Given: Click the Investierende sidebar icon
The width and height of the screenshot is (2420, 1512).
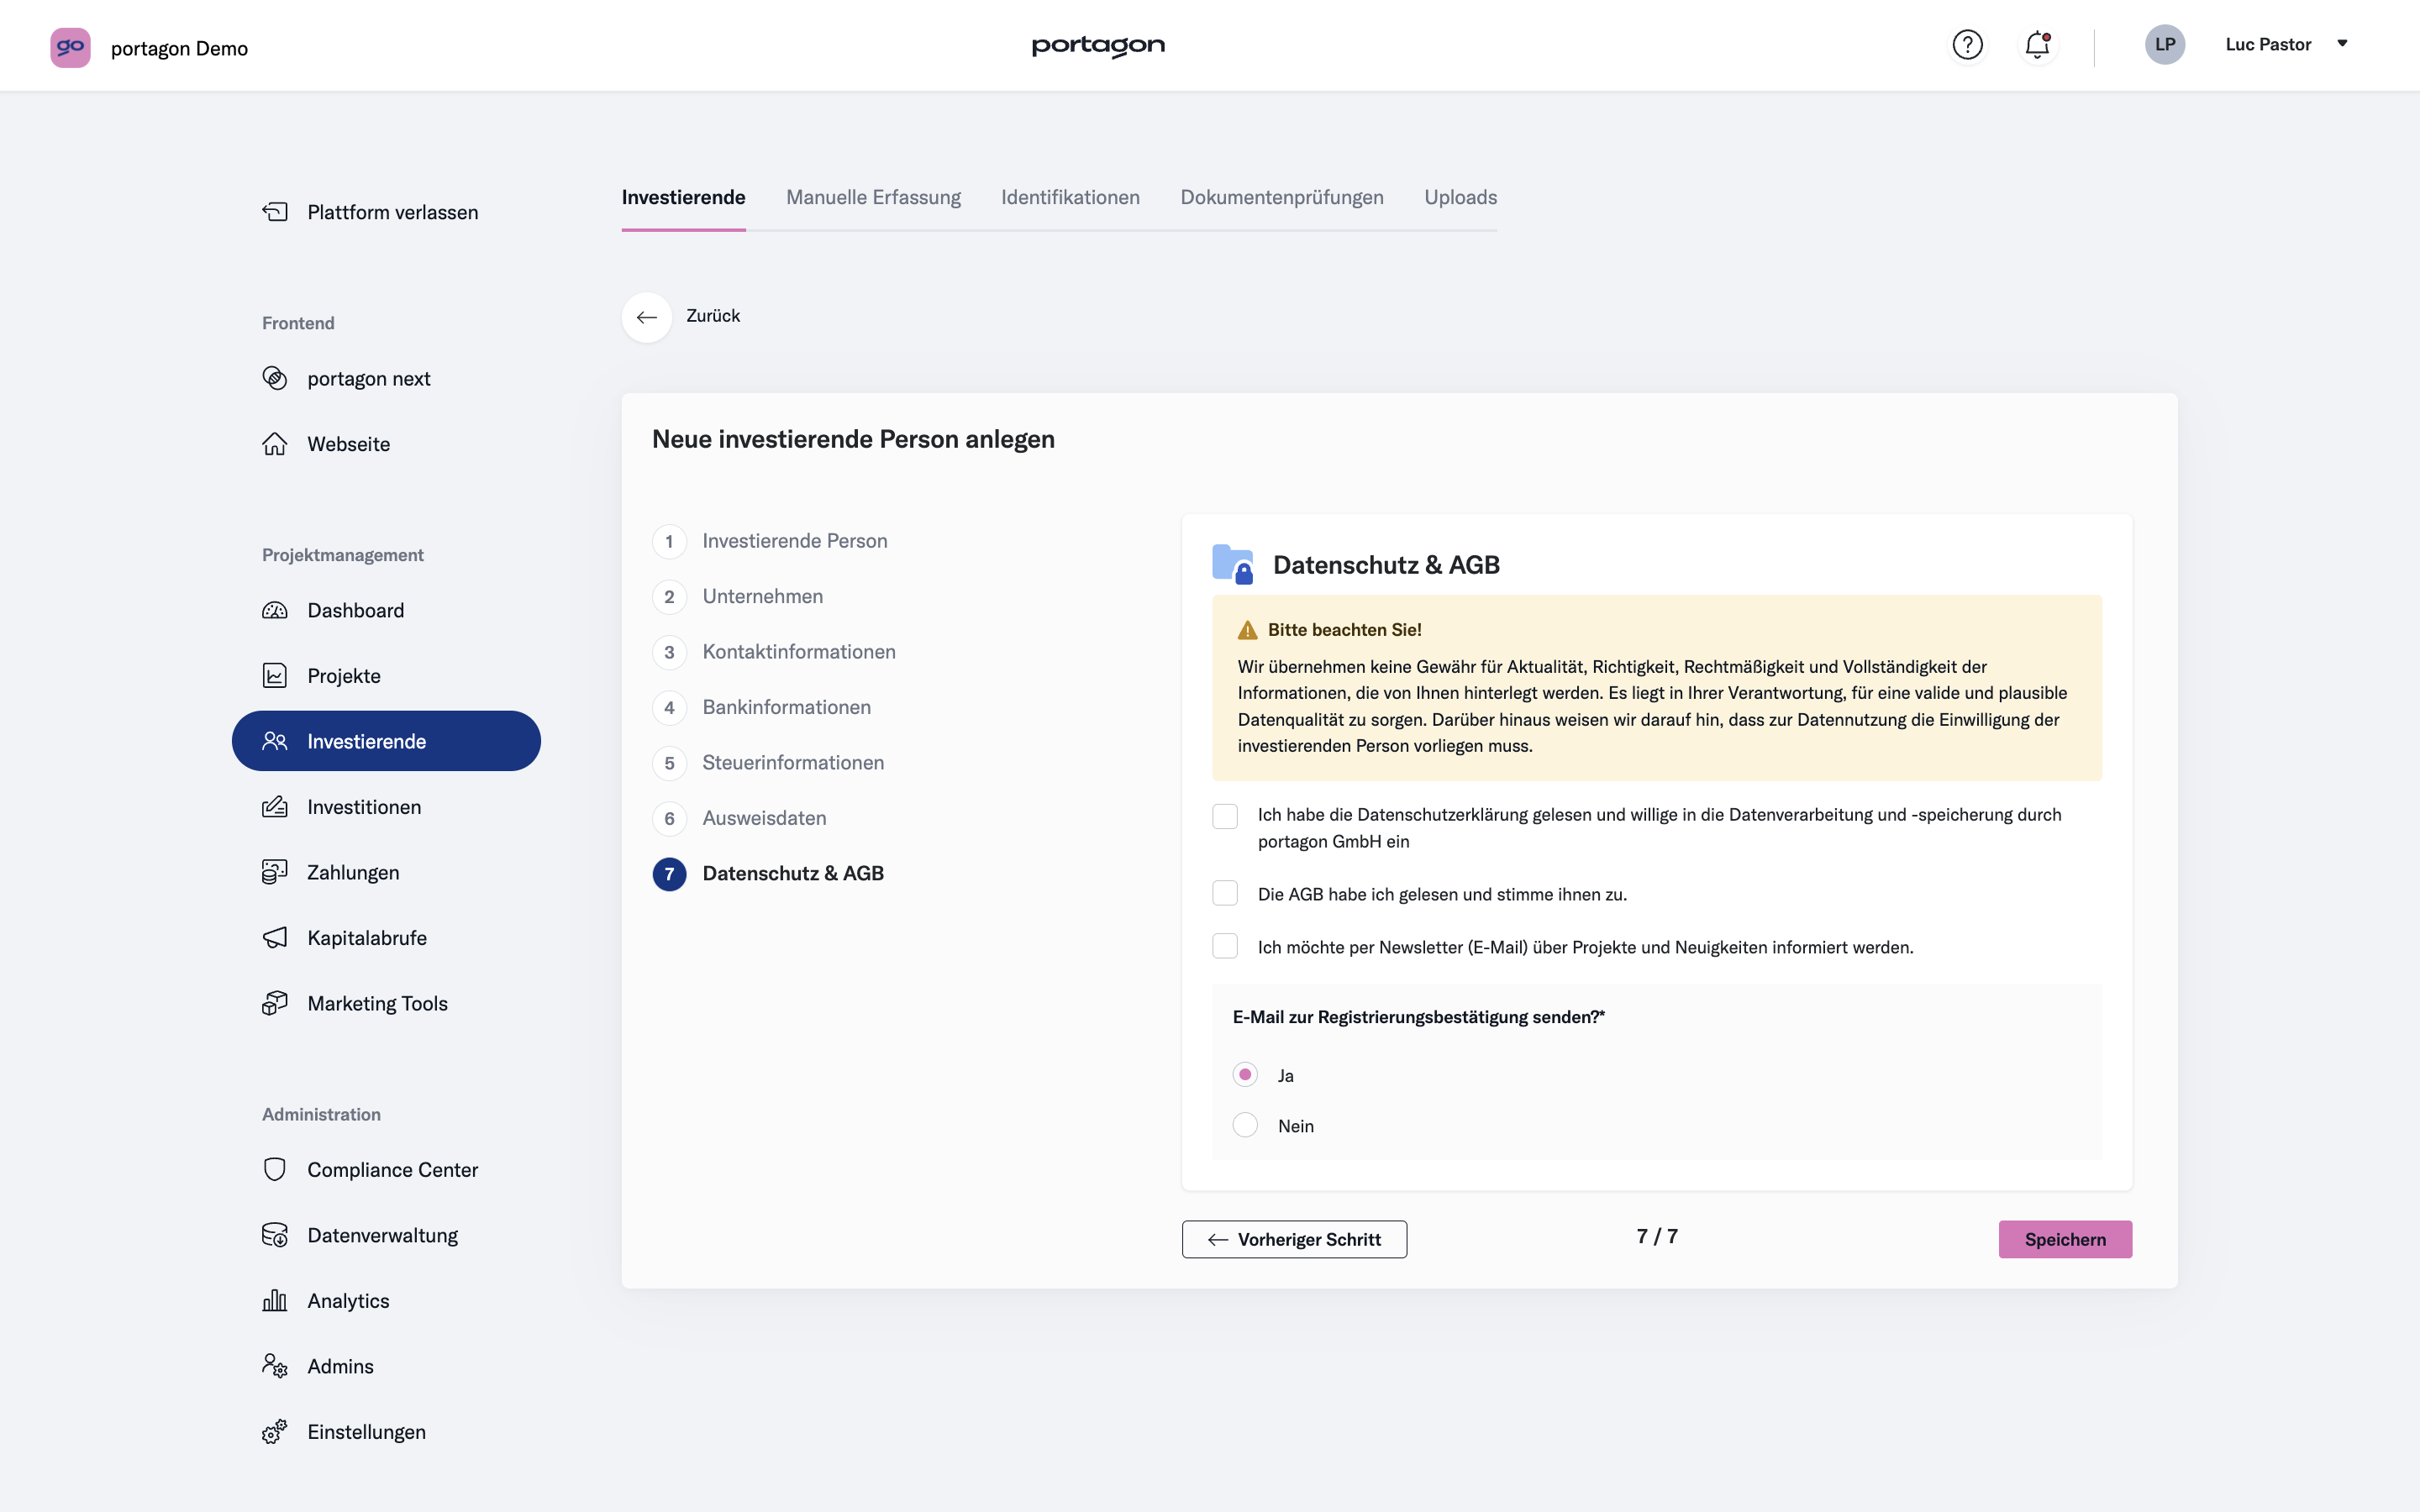Looking at the screenshot, I should pyautogui.click(x=276, y=740).
